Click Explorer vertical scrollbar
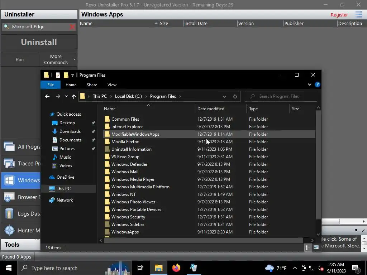This screenshot has width=367, height=275. 318,165
